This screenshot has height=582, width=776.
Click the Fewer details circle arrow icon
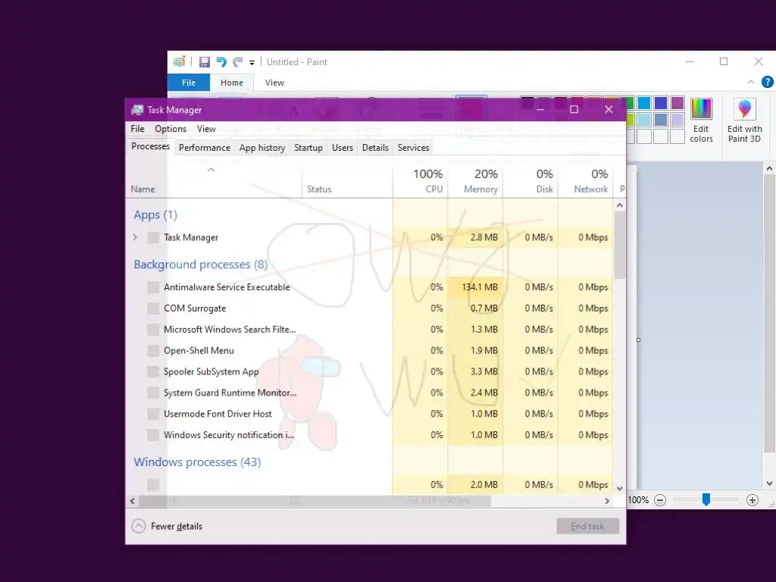point(139,526)
